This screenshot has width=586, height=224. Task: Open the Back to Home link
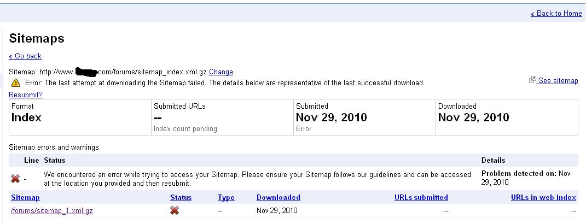pyautogui.click(x=556, y=14)
